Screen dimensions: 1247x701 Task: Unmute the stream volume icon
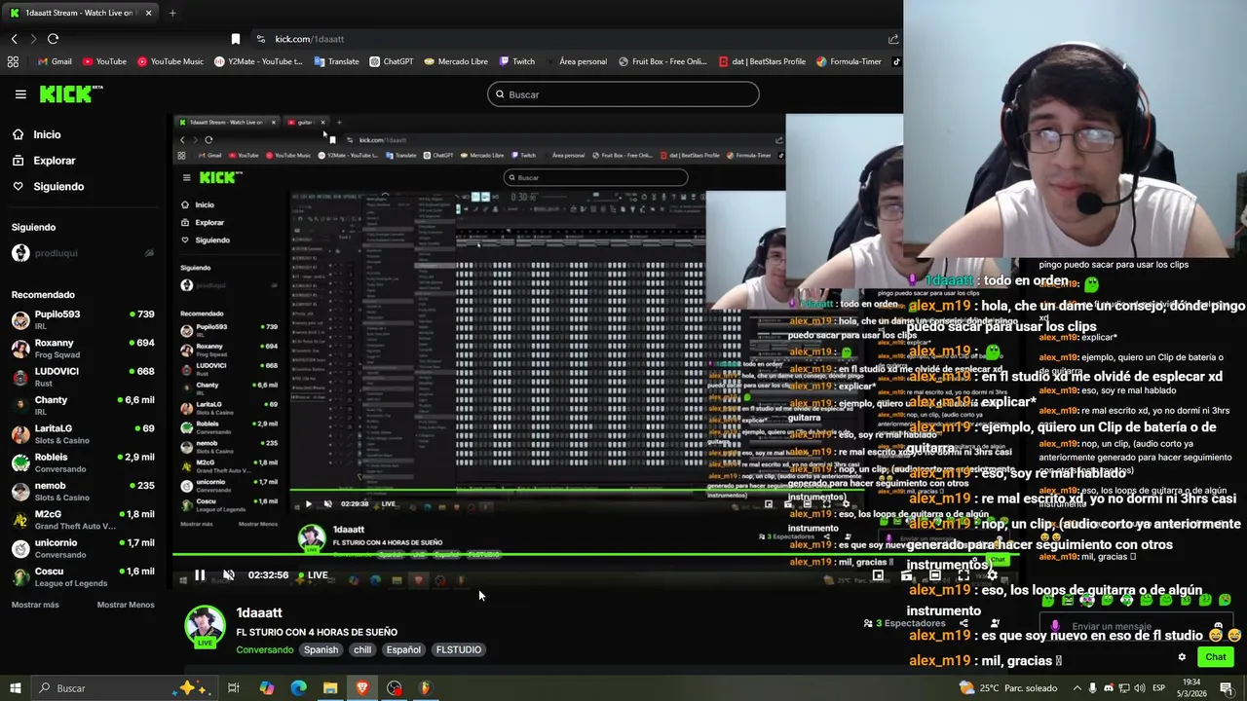[x=228, y=575]
